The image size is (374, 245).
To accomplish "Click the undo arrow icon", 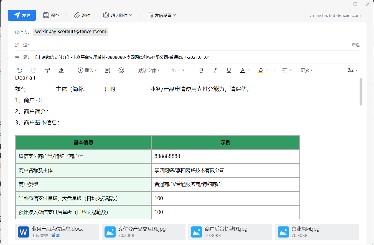I will pos(20,70).
